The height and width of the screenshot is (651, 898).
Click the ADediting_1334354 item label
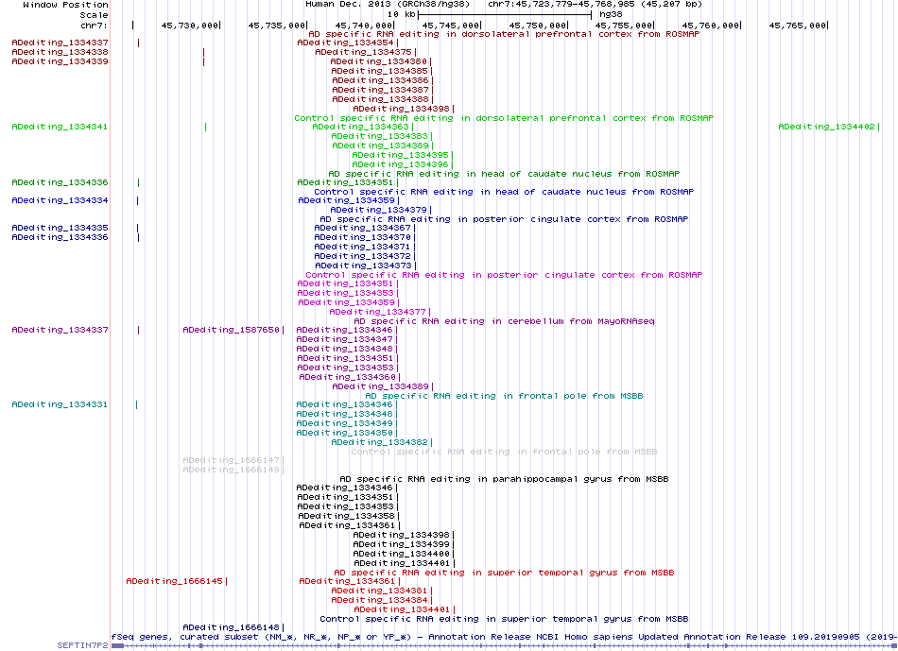click(x=345, y=43)
